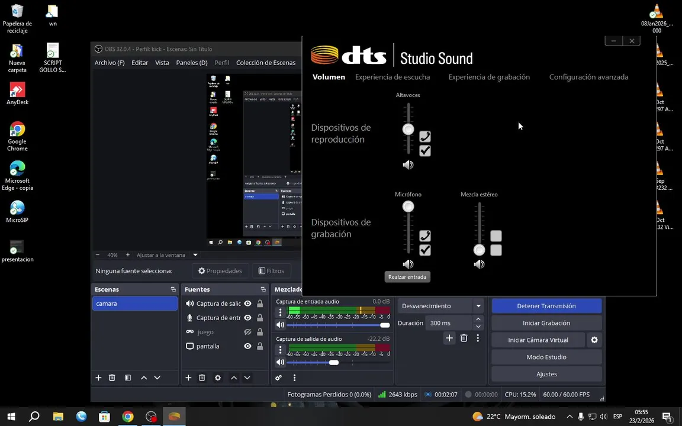Open options for Captura de entrada audio
Image resolution: width=682 pixels, height=426 pixels.
click(280, 312)
